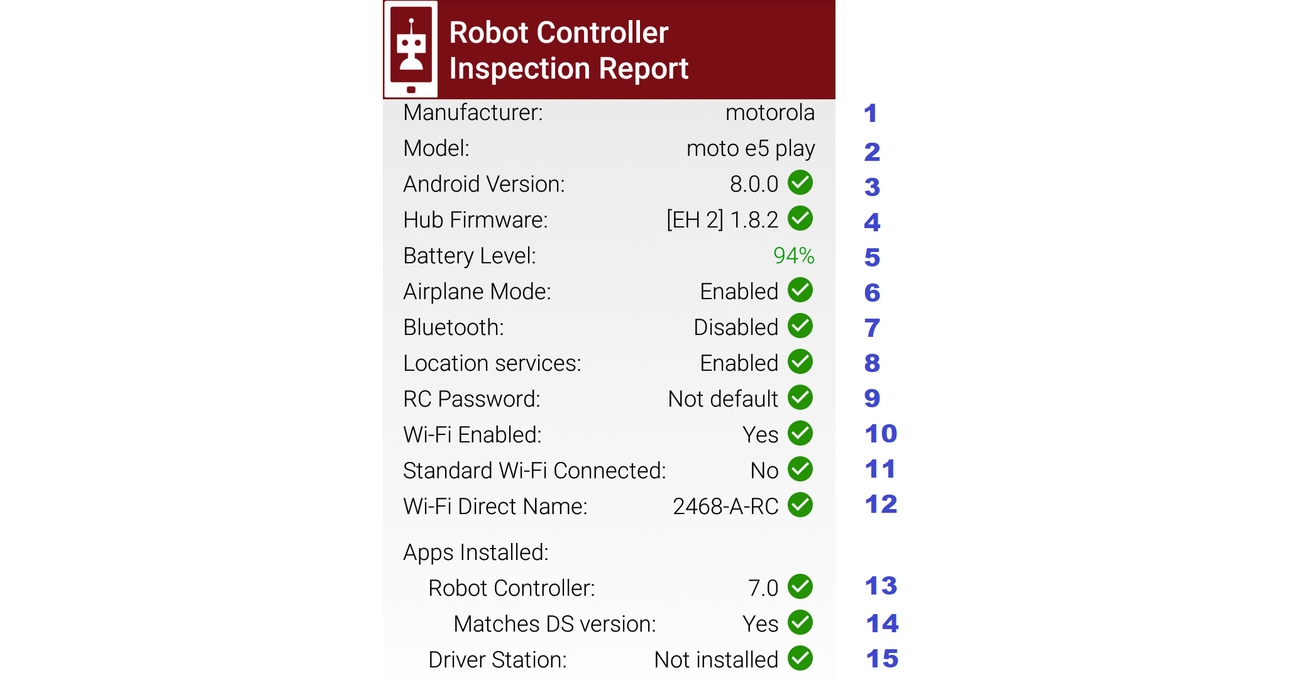This screenshot has width=1312, height=680.
Task: Click the 2468-A-RC Wi-Fi Direct name
Action: coord(725,507)
